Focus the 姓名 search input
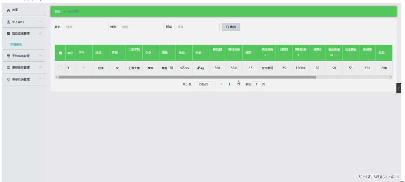This screenshot has height=182, width=405. click(86, 27)
